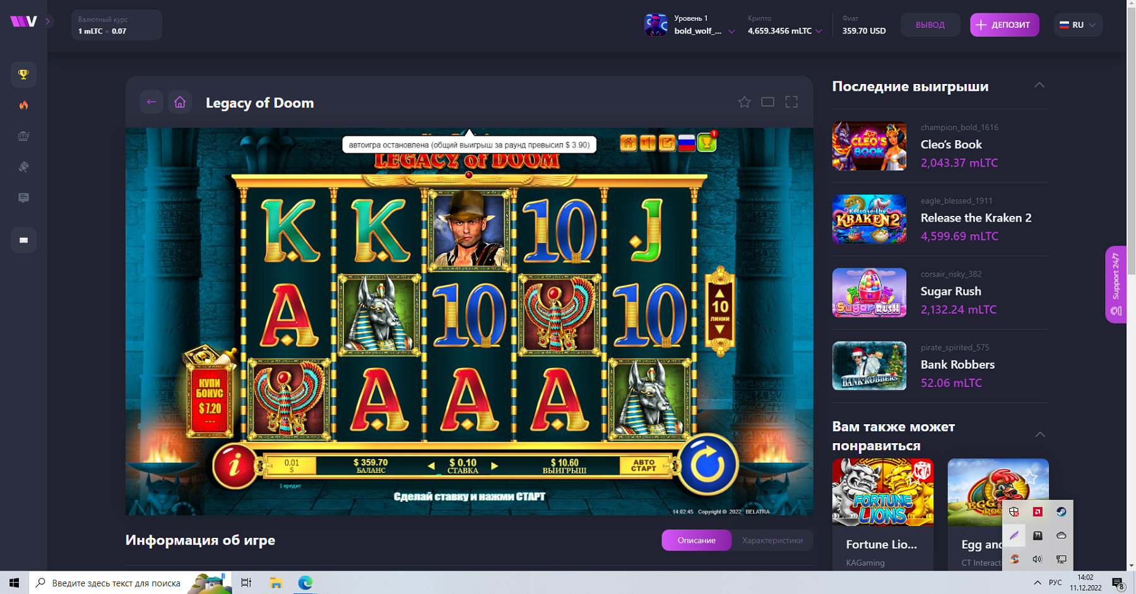Enter fullscreen mode for the game
Image resolution: width=1136 pixels, height=594 pixels.
tap(791, 102)
